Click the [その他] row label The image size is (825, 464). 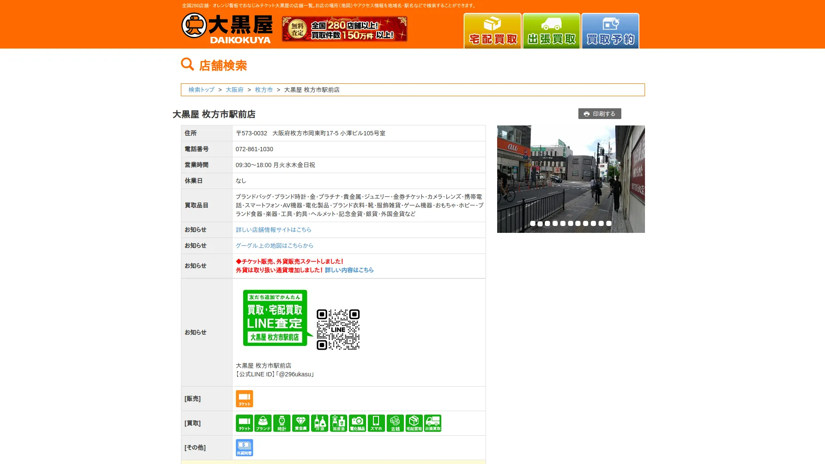tap(195, 448)
